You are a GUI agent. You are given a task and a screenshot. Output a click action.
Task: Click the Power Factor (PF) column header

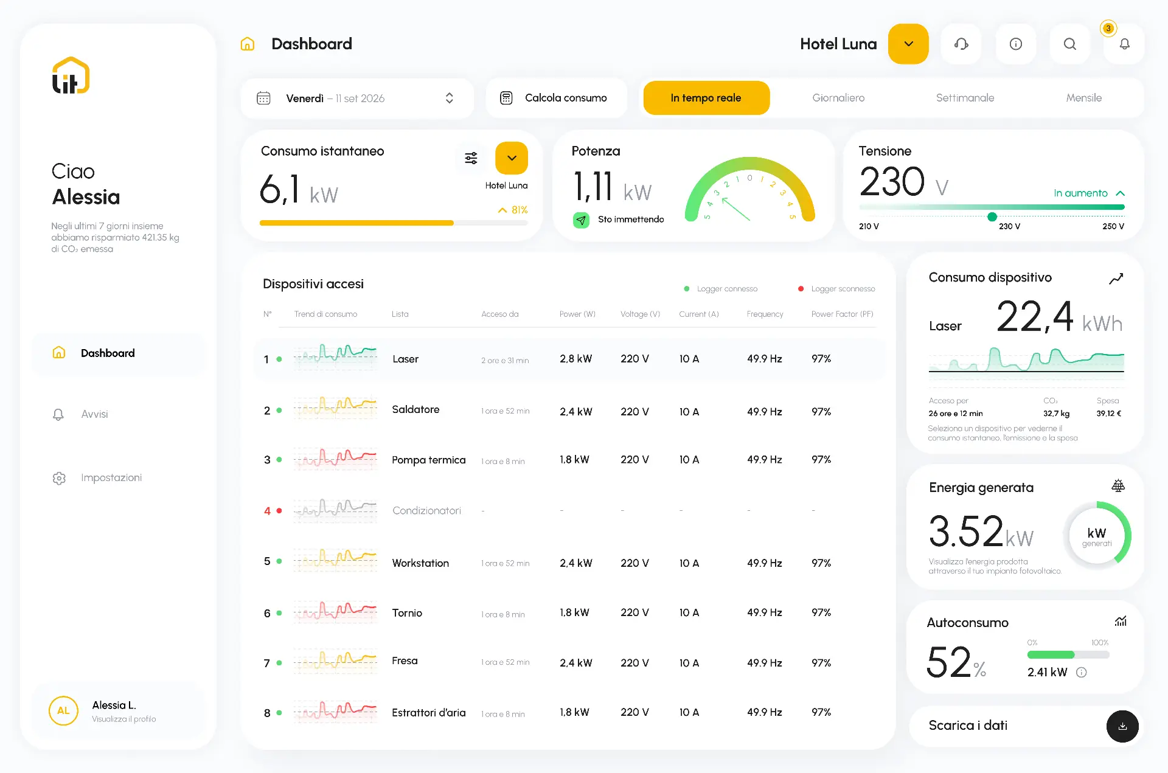(842, 314)
